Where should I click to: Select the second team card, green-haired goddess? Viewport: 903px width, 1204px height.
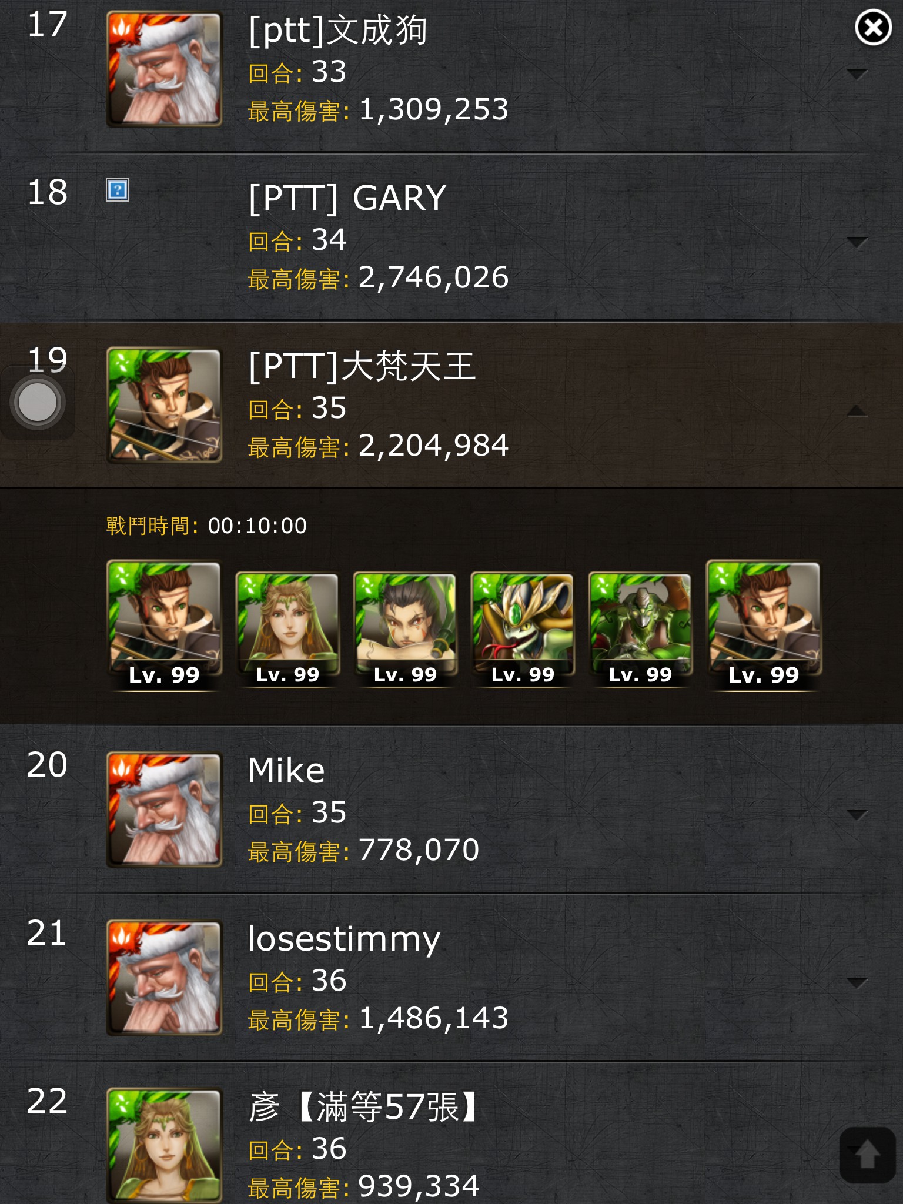(287, 630)
